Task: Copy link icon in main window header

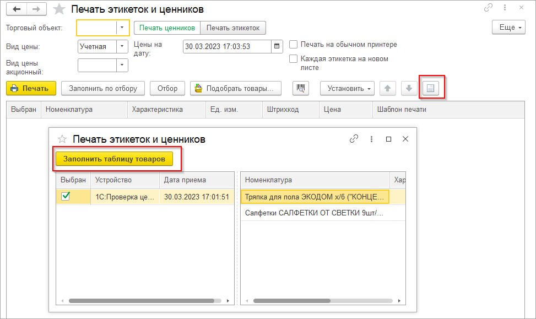Action: (x=488, y=8)
